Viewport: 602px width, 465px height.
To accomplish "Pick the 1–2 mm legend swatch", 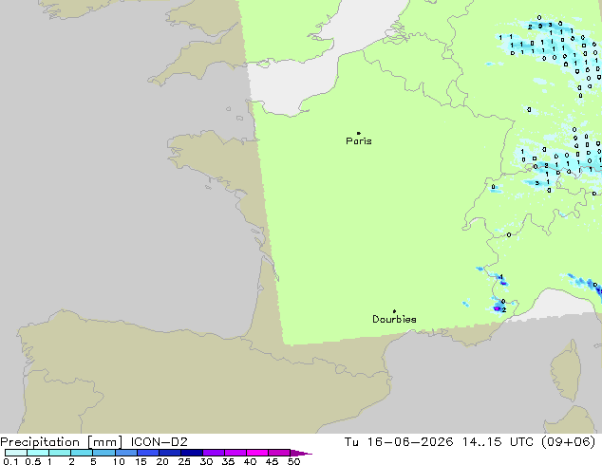I will [x=60, y=453].
